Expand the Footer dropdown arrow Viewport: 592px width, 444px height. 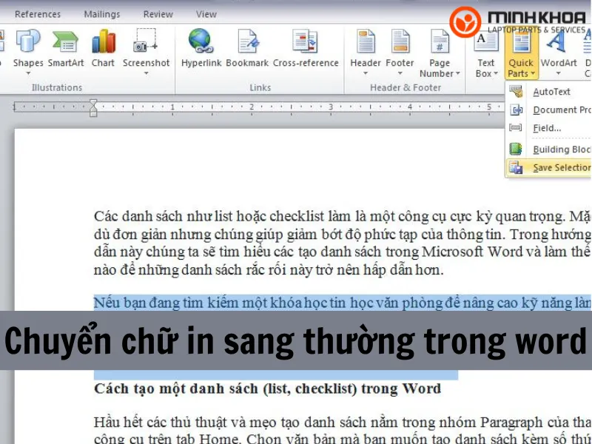pos(400,73)
